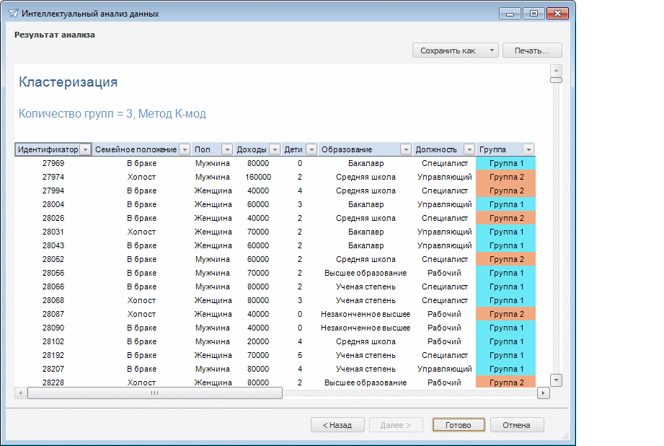
Task: Expand the Дети column filter arrow
Action: click(311, 149)
